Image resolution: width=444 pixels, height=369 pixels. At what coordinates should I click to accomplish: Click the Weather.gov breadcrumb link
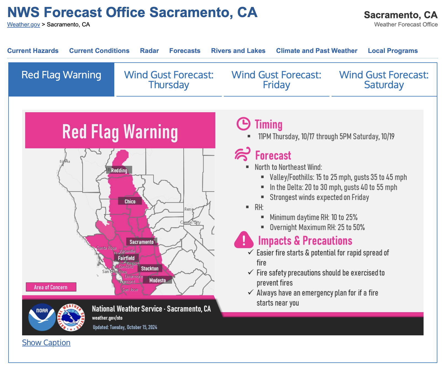point(23,25)
